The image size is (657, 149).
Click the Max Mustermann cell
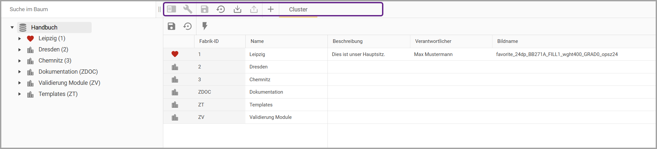433,54
